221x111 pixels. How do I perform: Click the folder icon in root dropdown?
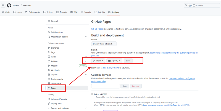tap(109, 61)
